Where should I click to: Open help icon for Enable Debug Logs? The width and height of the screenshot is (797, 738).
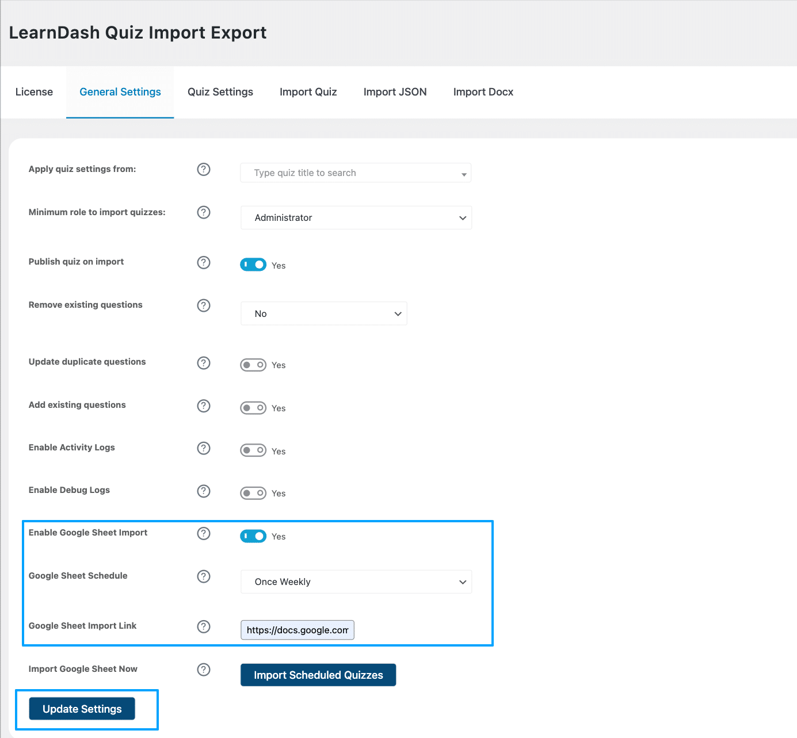click(x=204, y=491)
